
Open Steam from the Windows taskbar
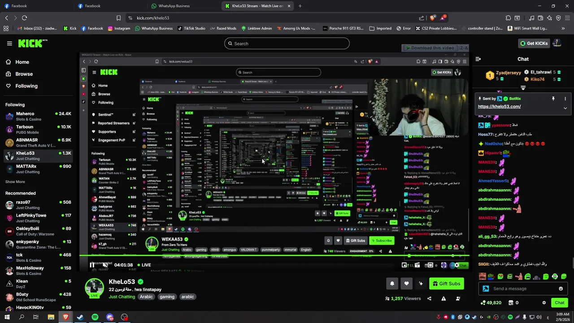click(80, 317)
